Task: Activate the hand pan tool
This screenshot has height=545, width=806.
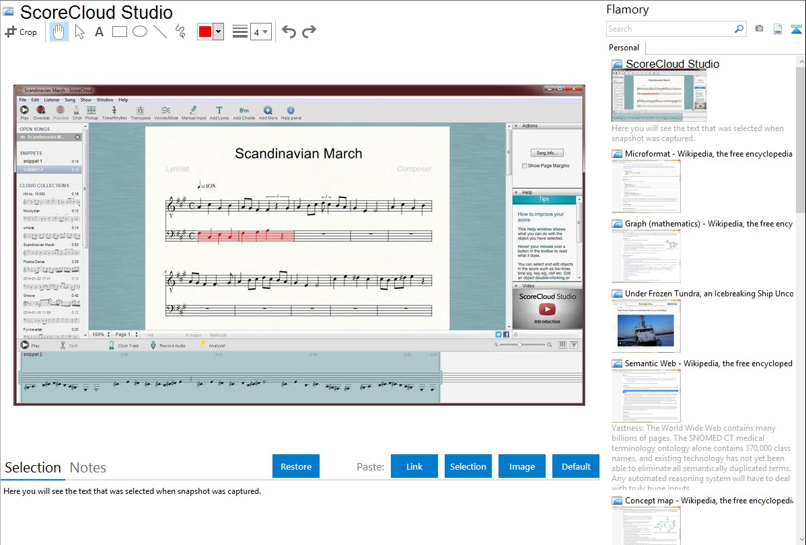Action: [59, 32]
